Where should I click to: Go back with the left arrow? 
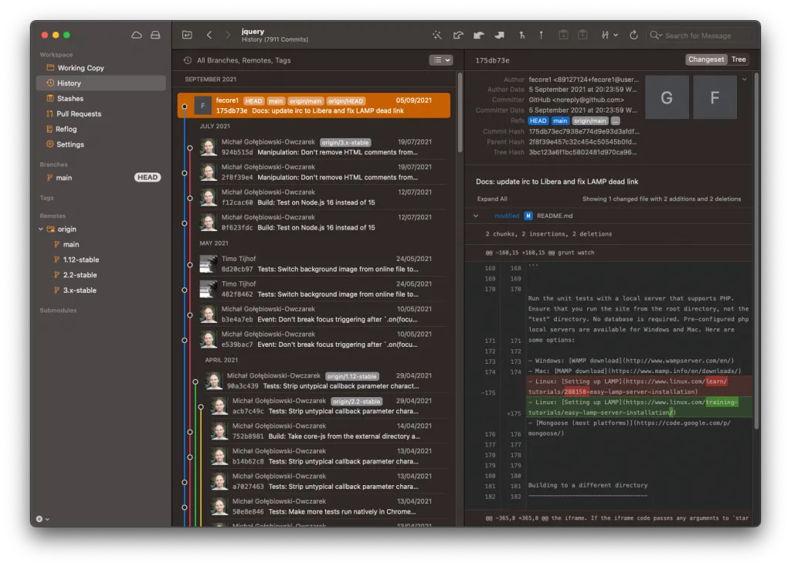click(x=209, y=35)
